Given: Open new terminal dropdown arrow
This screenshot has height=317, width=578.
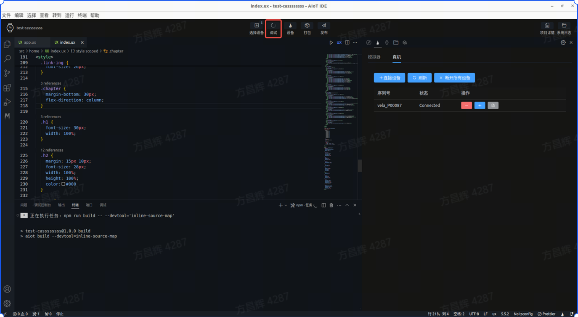Looking at the screenshot, I should [286, 205].
